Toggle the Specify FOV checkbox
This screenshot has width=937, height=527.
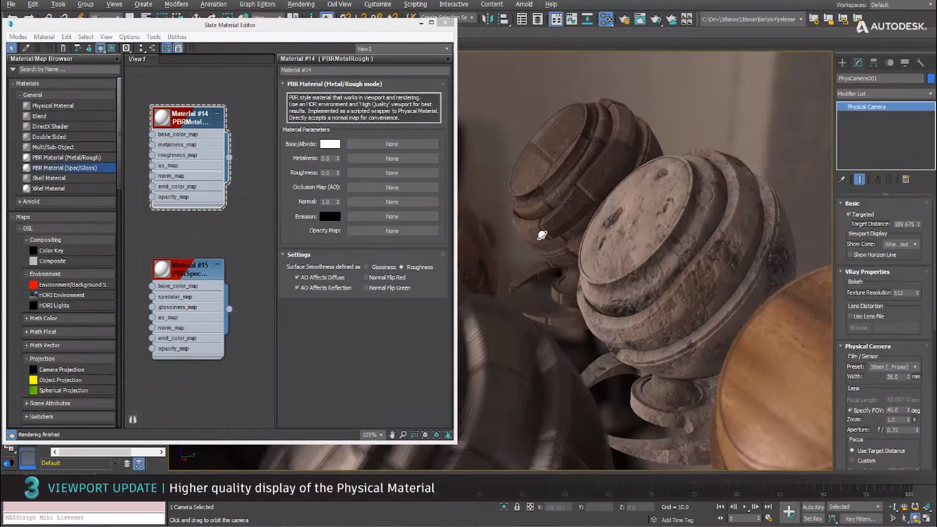pyautogui.click(x=850, y=410)
